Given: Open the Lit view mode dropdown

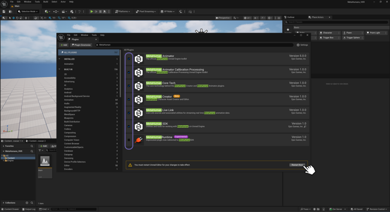Looking at the screenshot, I should click(x=247, y=18).
